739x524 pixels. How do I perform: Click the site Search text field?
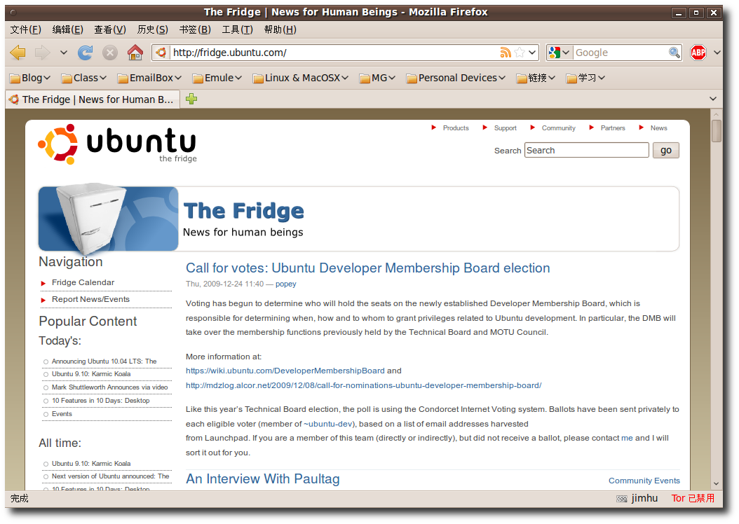(587, 150)
